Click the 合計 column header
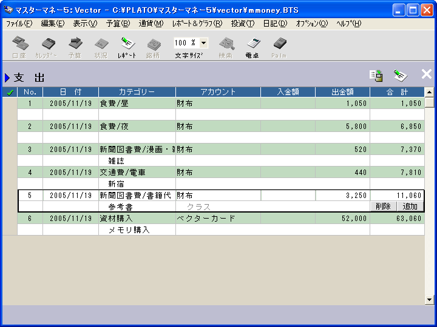The image size is (437, 327). pyautogui.click(x=397, y=92)
